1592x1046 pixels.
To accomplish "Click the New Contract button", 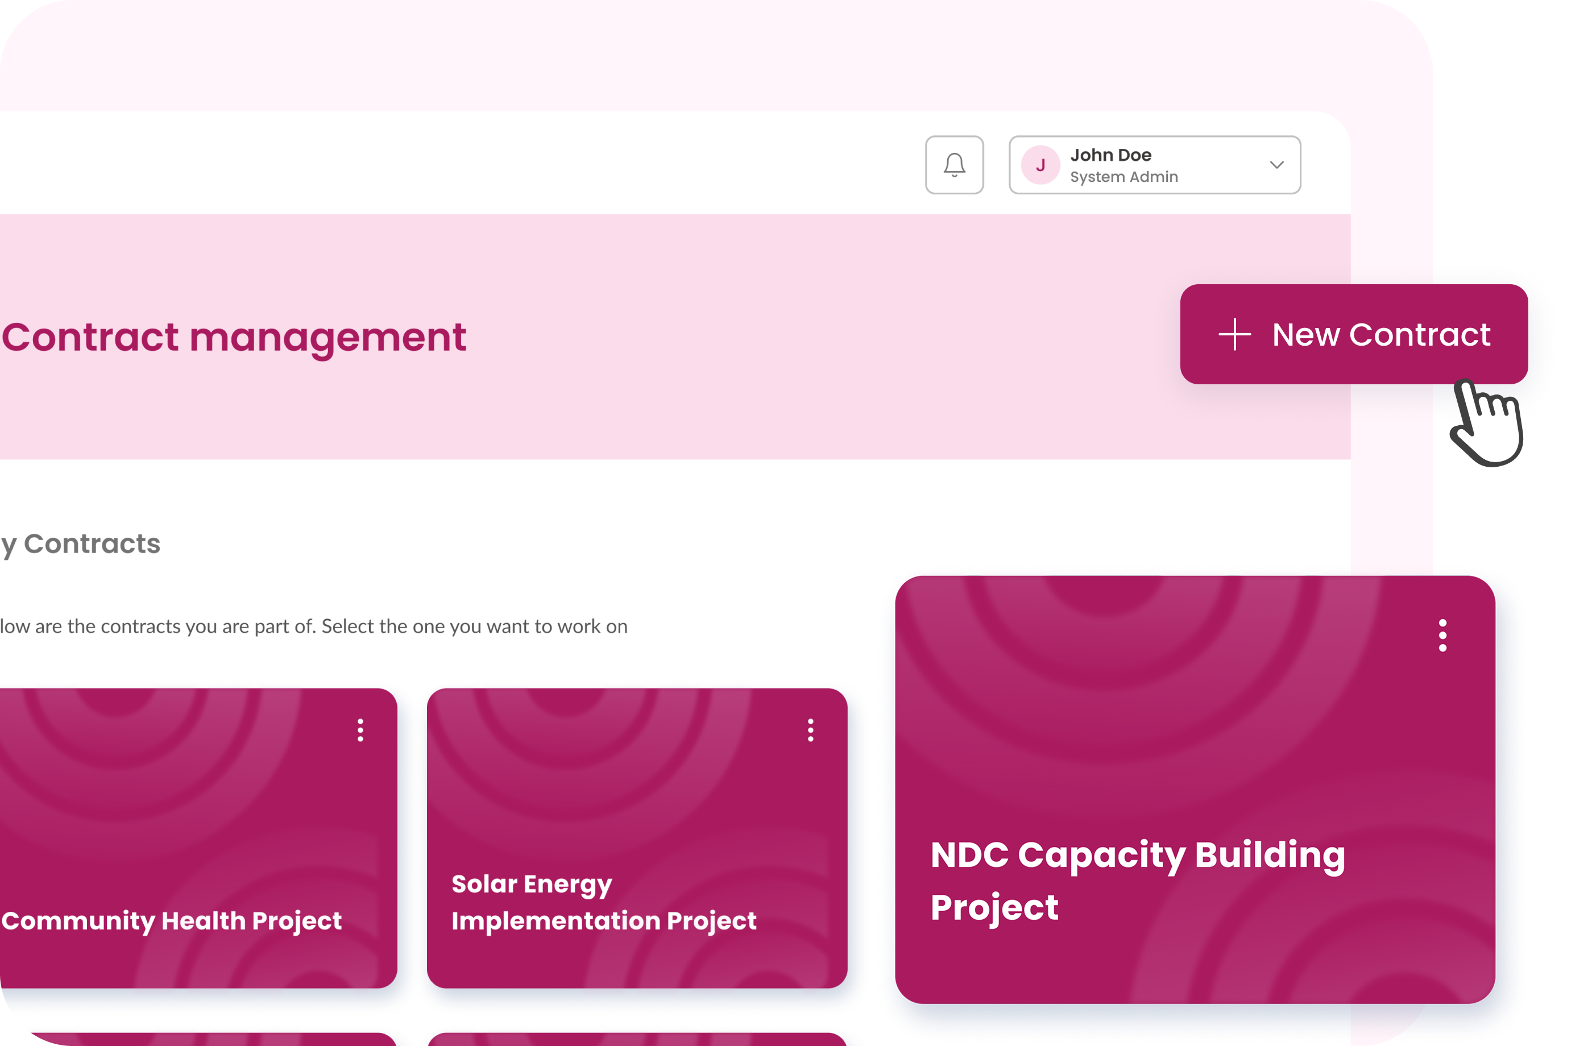I will [x=1354, y=334].
